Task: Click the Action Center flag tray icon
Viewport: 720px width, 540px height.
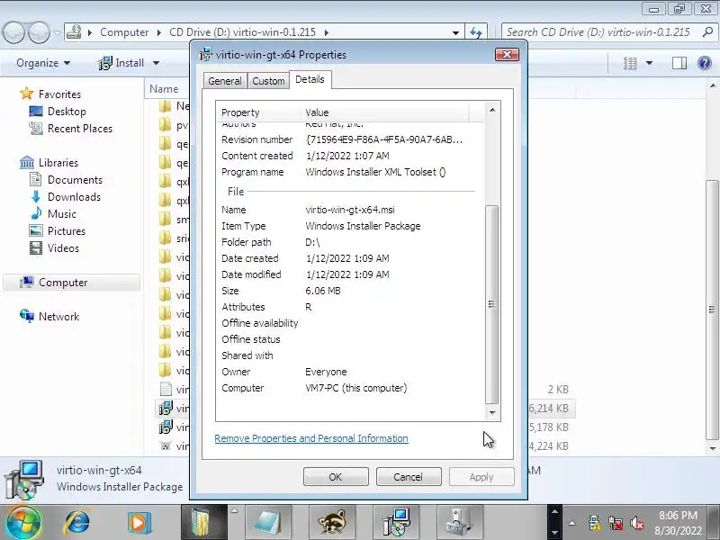Action: click(594, 523)
